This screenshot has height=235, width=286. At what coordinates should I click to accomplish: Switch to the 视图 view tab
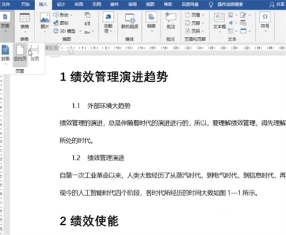click(x=150, y=4)
